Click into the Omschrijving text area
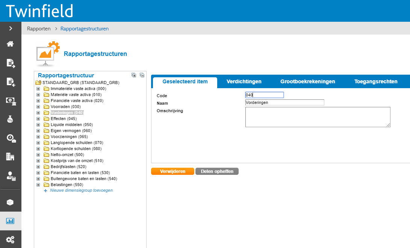 pos(318,117)
